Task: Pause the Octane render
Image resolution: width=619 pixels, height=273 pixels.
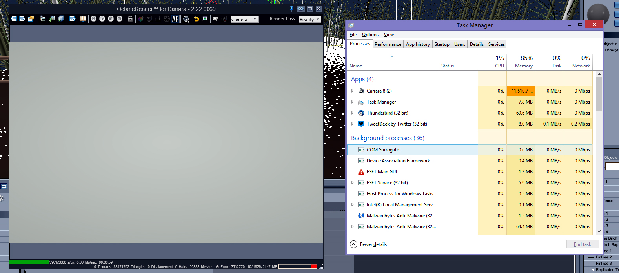Action: coord(111,19)
